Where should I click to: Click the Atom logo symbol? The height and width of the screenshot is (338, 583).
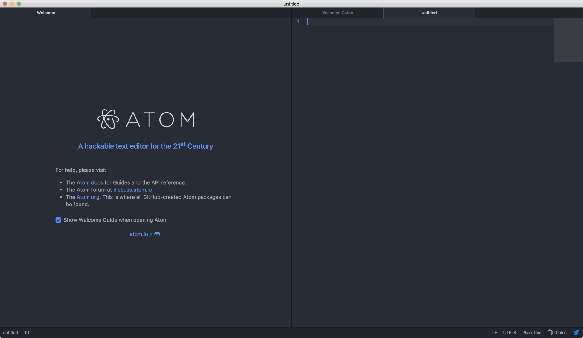pyautogui.click(x=108, y=119)
